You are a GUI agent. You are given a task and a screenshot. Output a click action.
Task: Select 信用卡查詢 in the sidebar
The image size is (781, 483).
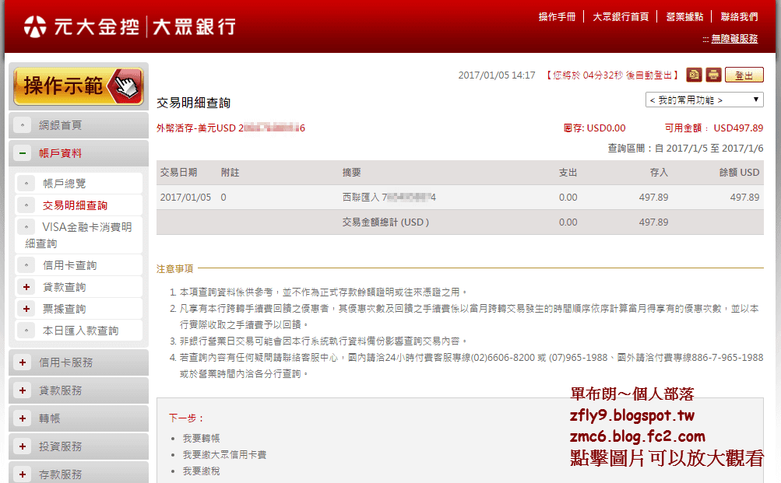79,265
